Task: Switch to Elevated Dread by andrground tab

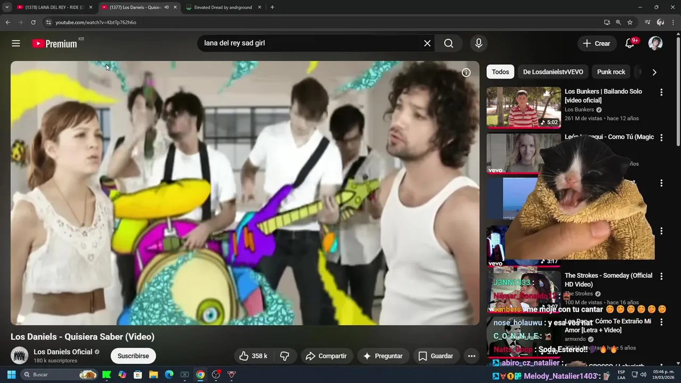Action: (x=223, y=7)
